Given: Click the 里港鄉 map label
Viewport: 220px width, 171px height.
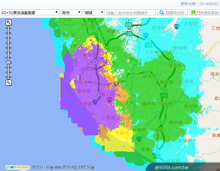Looking at the screenshot, I should click(x=159, y=28).
